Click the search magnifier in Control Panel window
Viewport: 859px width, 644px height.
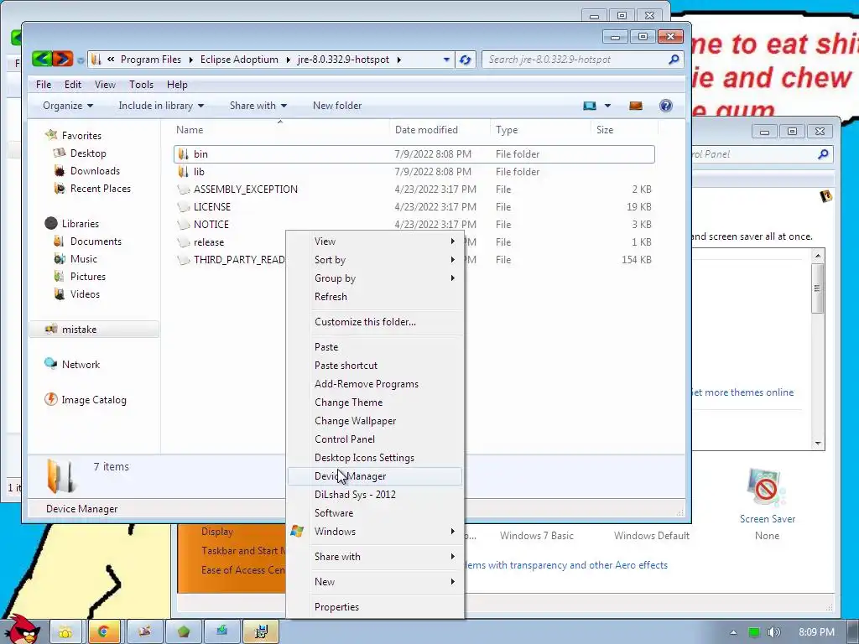tap(823, 154)
